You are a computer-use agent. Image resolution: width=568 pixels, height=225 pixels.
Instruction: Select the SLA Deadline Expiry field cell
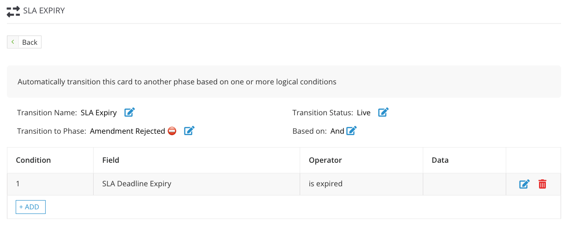[196, 184]
